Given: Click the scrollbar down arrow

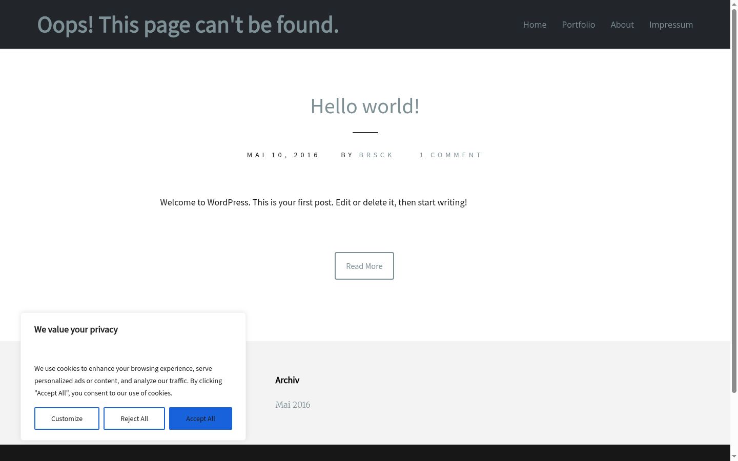Looking at the screenshot, I should pyautogui.click(x=734, y=456).
